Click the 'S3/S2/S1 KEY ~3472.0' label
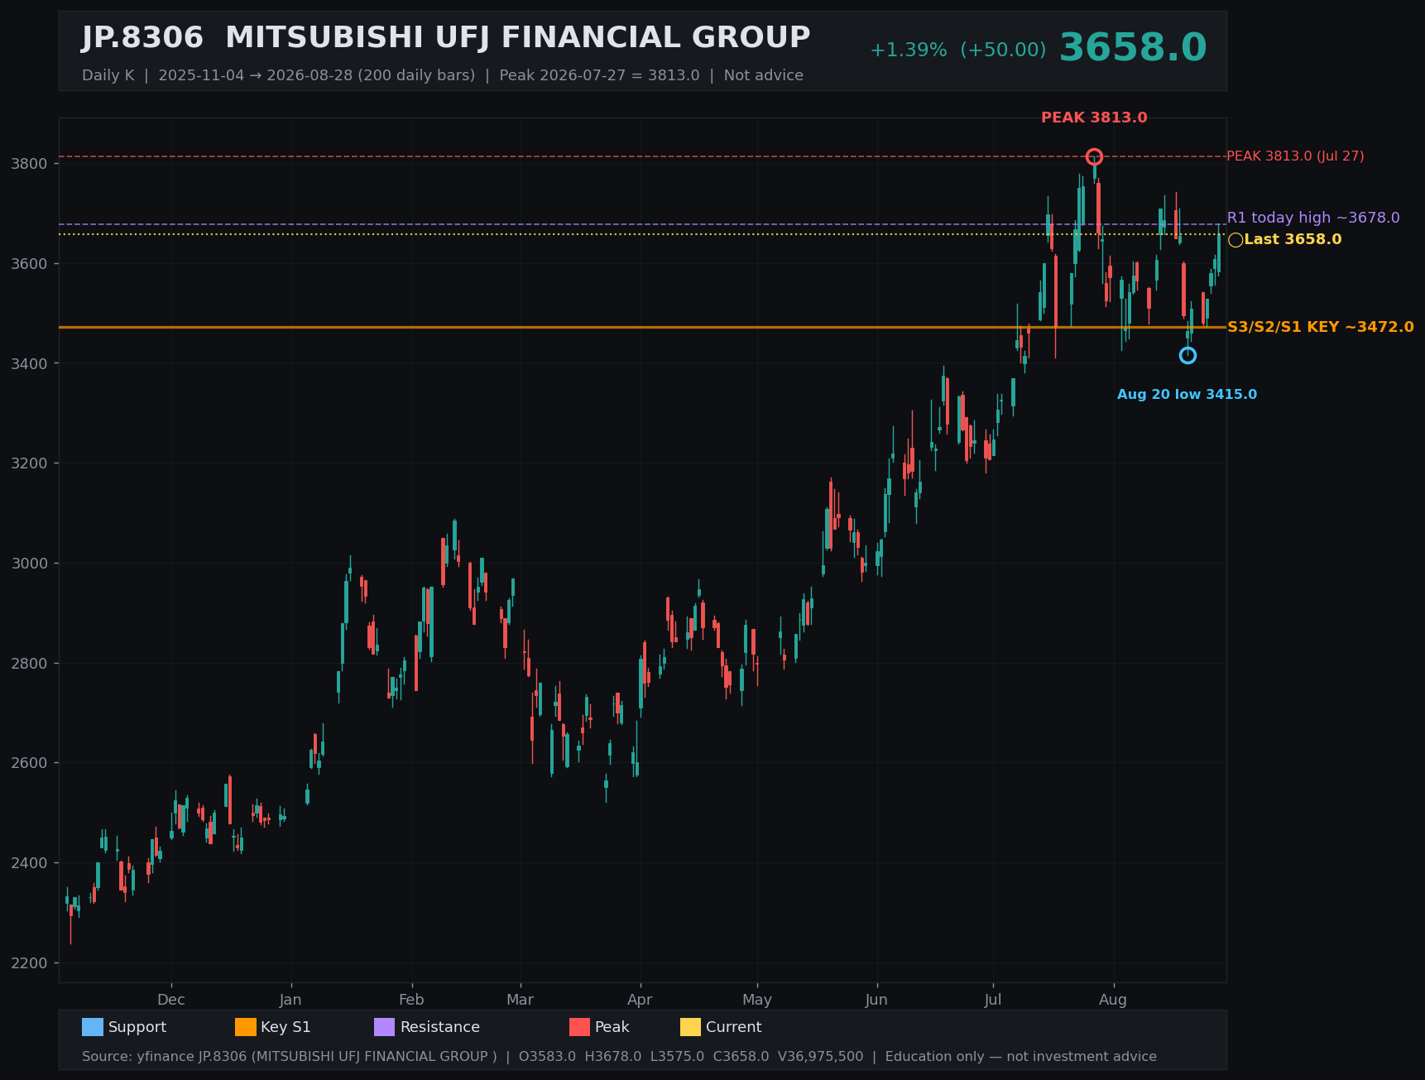1425x1080 pixels. click(1321, 327)
